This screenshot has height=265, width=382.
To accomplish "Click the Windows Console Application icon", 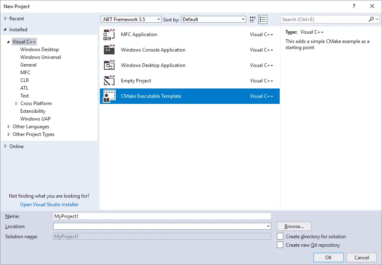I will (109, 50).
